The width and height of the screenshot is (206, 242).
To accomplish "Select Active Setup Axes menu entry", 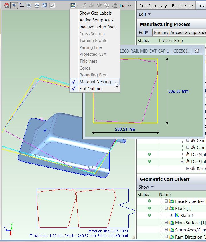I will (96, 20).
